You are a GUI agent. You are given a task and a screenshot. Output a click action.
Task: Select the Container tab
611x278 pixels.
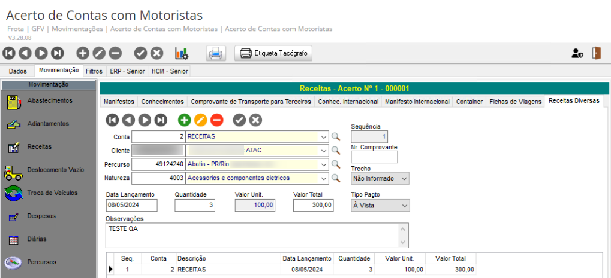pos(469,102)
